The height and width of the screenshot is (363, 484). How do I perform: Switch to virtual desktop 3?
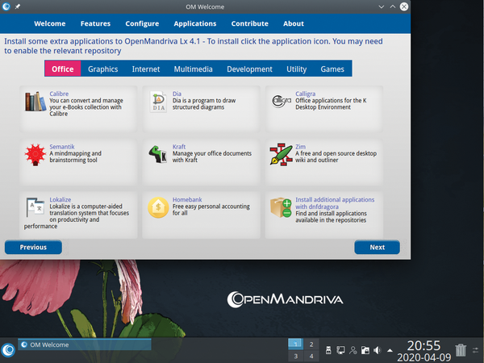(296, 357)
